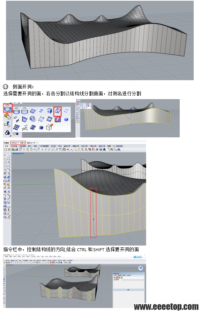Select the orange puzzle pieces icon
202x314 pixels.
(7, 116)
